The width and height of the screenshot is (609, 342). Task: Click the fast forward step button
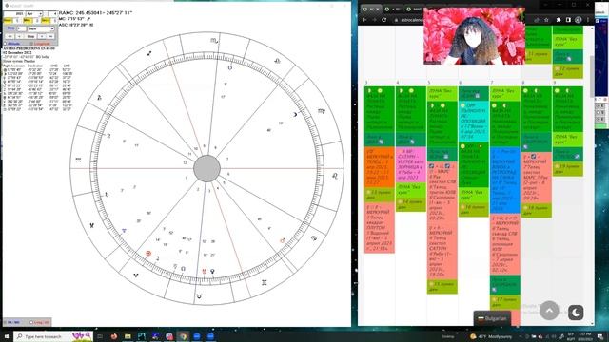50,36
